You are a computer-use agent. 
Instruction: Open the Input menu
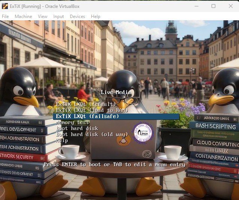coord(59,17)
